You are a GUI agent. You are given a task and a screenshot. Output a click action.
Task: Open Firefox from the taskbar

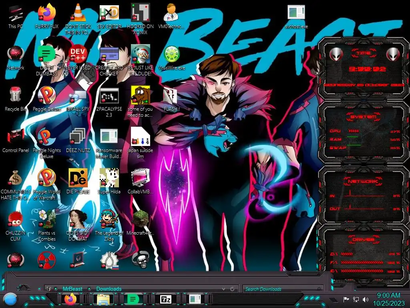click(70, 299)
